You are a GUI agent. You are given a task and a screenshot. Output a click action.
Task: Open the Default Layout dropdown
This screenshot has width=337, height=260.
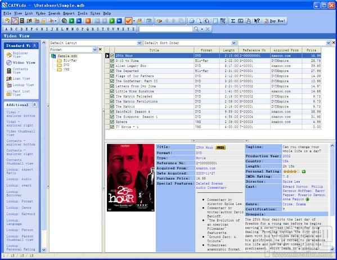coord(139,43)
